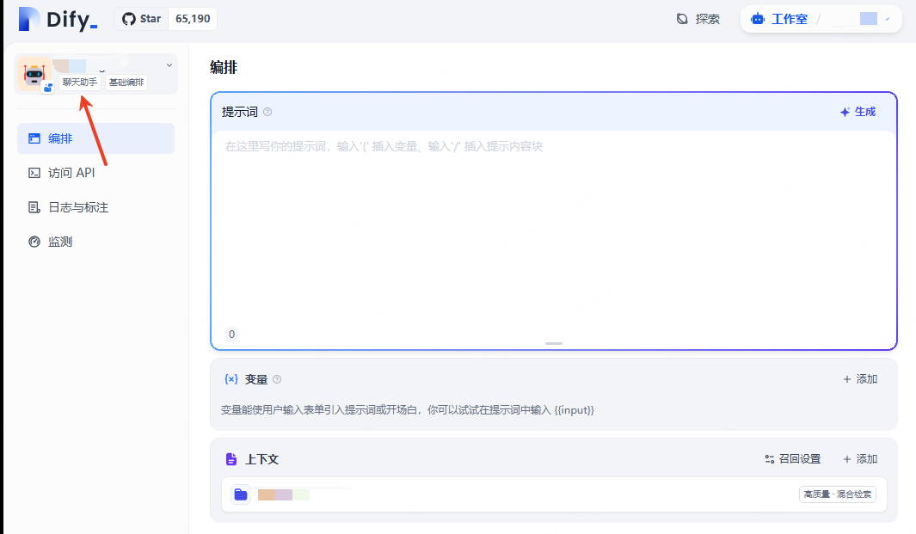Click the 0 character counter
The width and height of the screenshot is (916, 534).
click(x=232, y=335)
